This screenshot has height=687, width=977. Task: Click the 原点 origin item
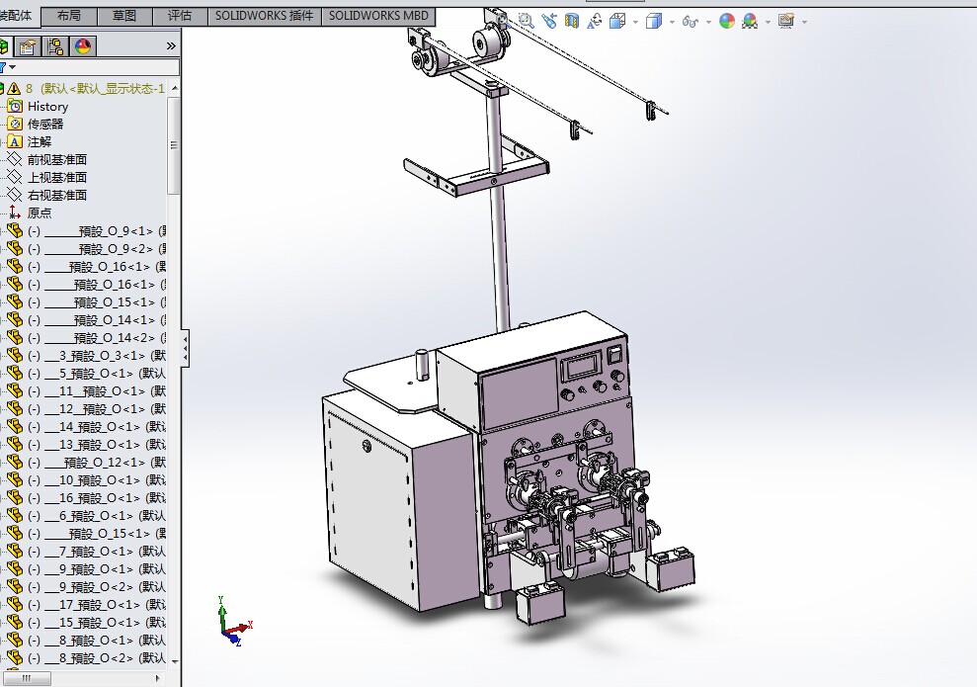(40, 213)
